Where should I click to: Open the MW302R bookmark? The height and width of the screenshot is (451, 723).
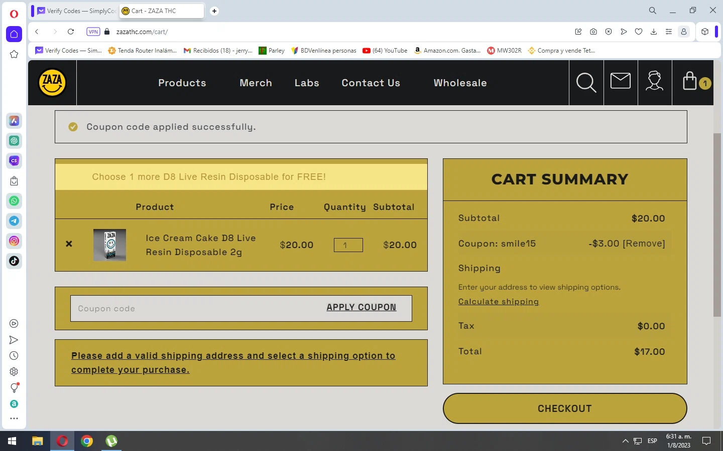(505, 51)
